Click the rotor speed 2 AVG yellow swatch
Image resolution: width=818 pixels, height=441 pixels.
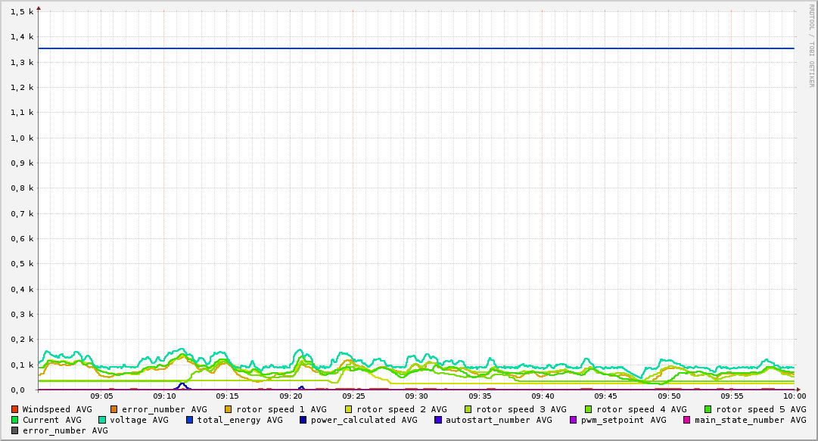(349, 410)
